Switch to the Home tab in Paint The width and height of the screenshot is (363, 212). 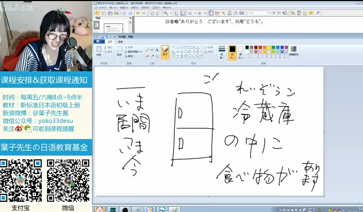[110, 42]
